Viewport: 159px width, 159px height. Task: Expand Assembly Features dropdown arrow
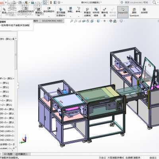click(x=70, y=17)
